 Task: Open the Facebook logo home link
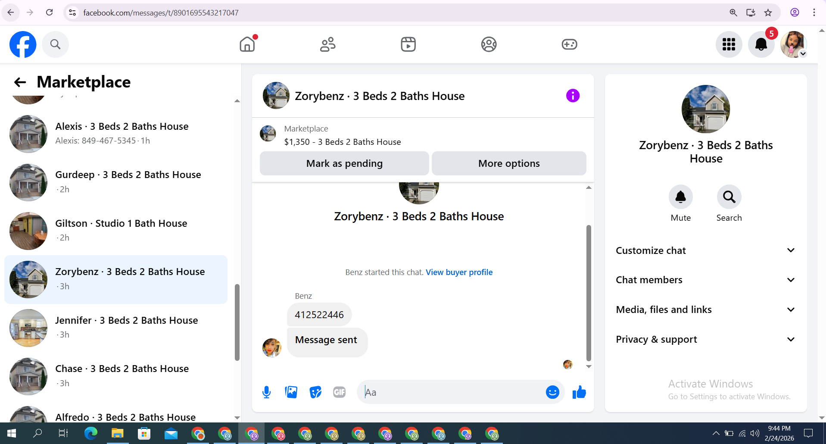pyautogui.click(x=23, y=44)
